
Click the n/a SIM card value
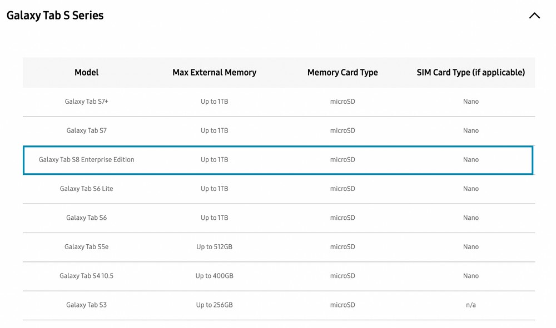click(x=470, y=305)
